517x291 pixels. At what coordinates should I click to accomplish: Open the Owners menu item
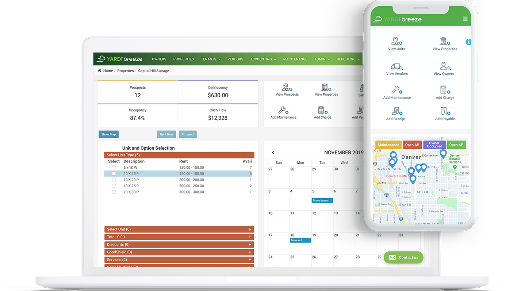[159, 59]
